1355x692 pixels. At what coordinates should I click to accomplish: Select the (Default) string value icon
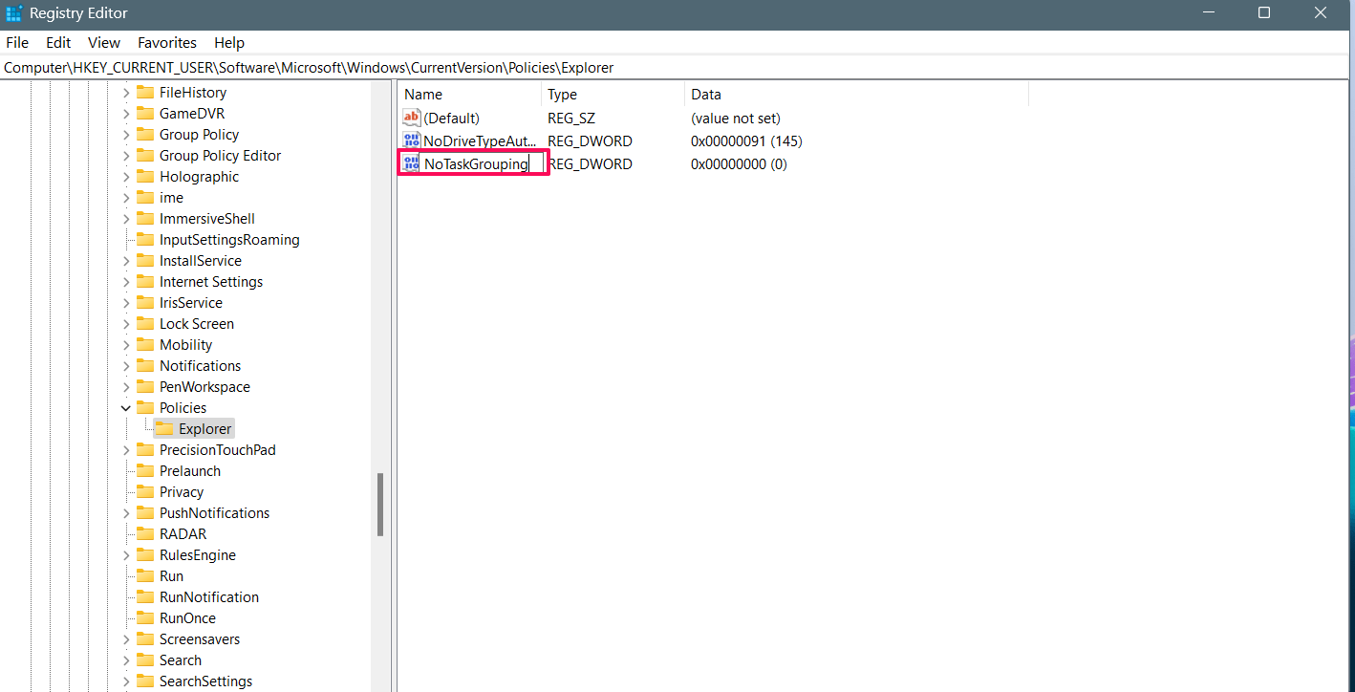pos(412,118)
